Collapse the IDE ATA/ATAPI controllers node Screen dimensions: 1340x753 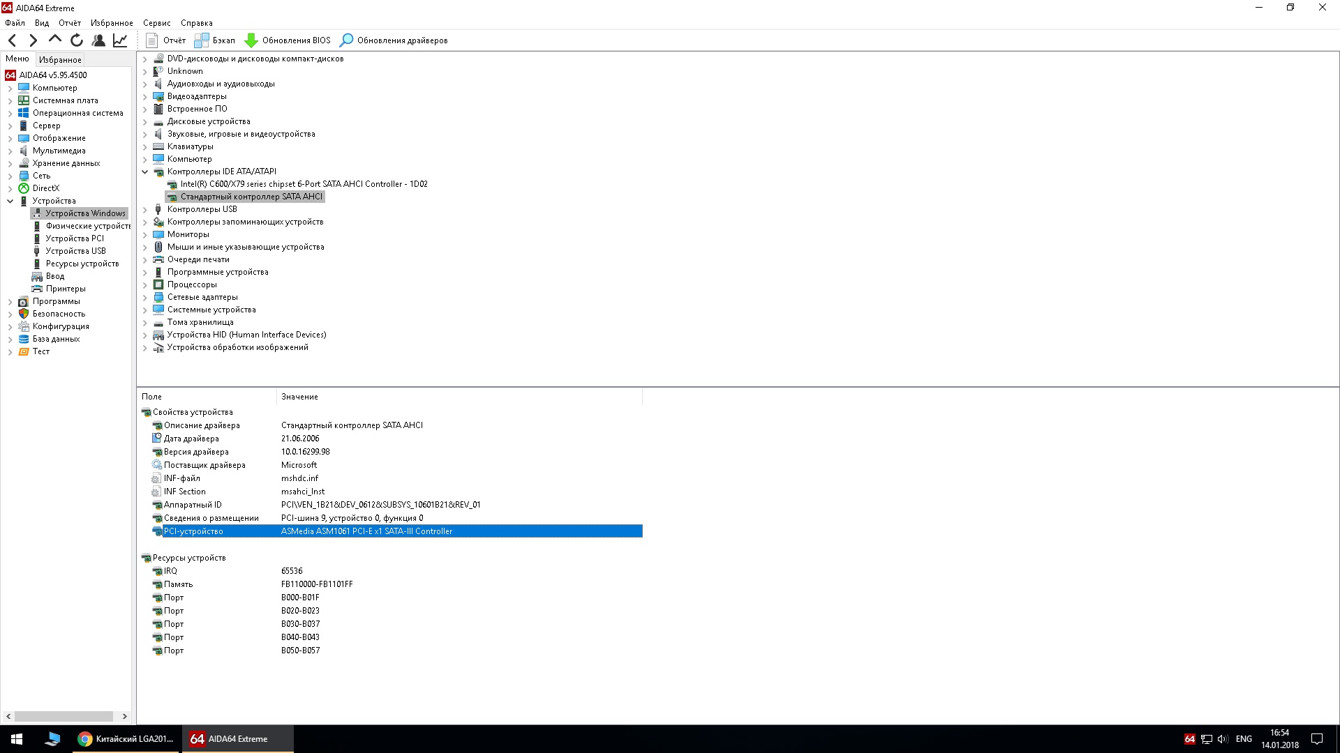coord(145,172)
